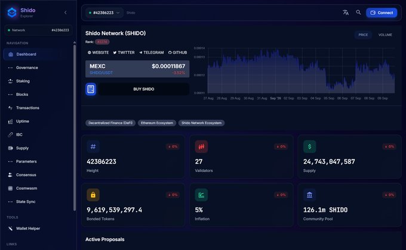The height and width of the screenshot is (250, 406).
Task: Click the 9,619,539,297.4 bonded tokens value
Action: click(x=114, y=210)
